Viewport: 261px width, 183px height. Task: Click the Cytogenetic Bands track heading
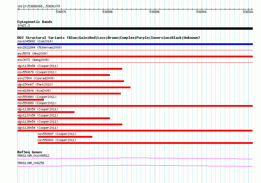point(35,22)
